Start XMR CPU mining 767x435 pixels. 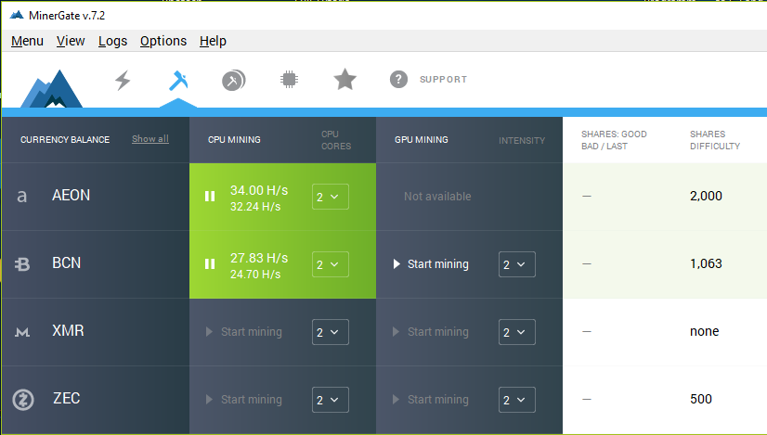pyautogui.click(x=244, y=332)
